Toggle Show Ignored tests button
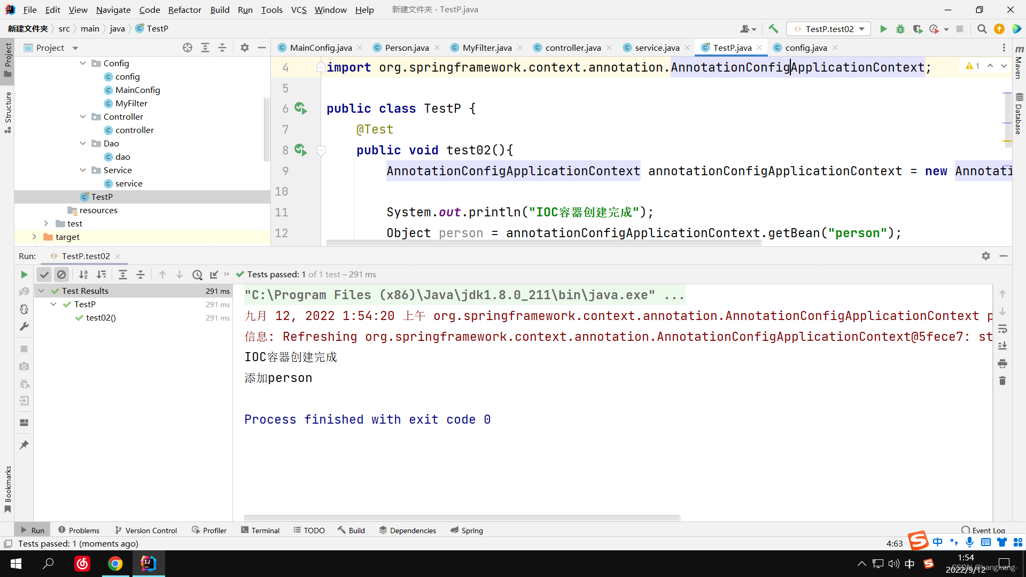1026x577 pixels. [x=61, y=275]
